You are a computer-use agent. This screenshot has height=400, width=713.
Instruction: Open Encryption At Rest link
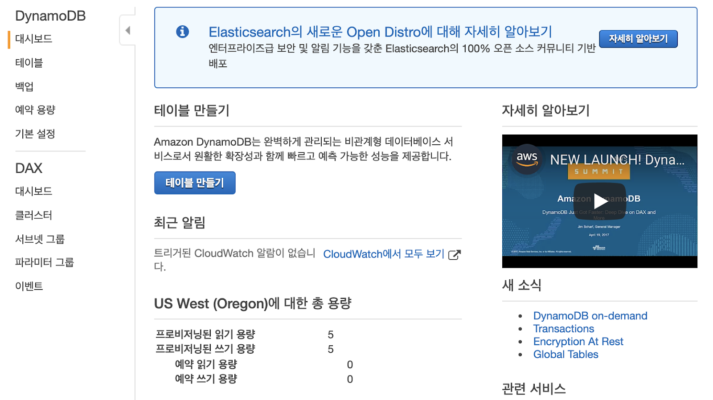click(578, 342)
